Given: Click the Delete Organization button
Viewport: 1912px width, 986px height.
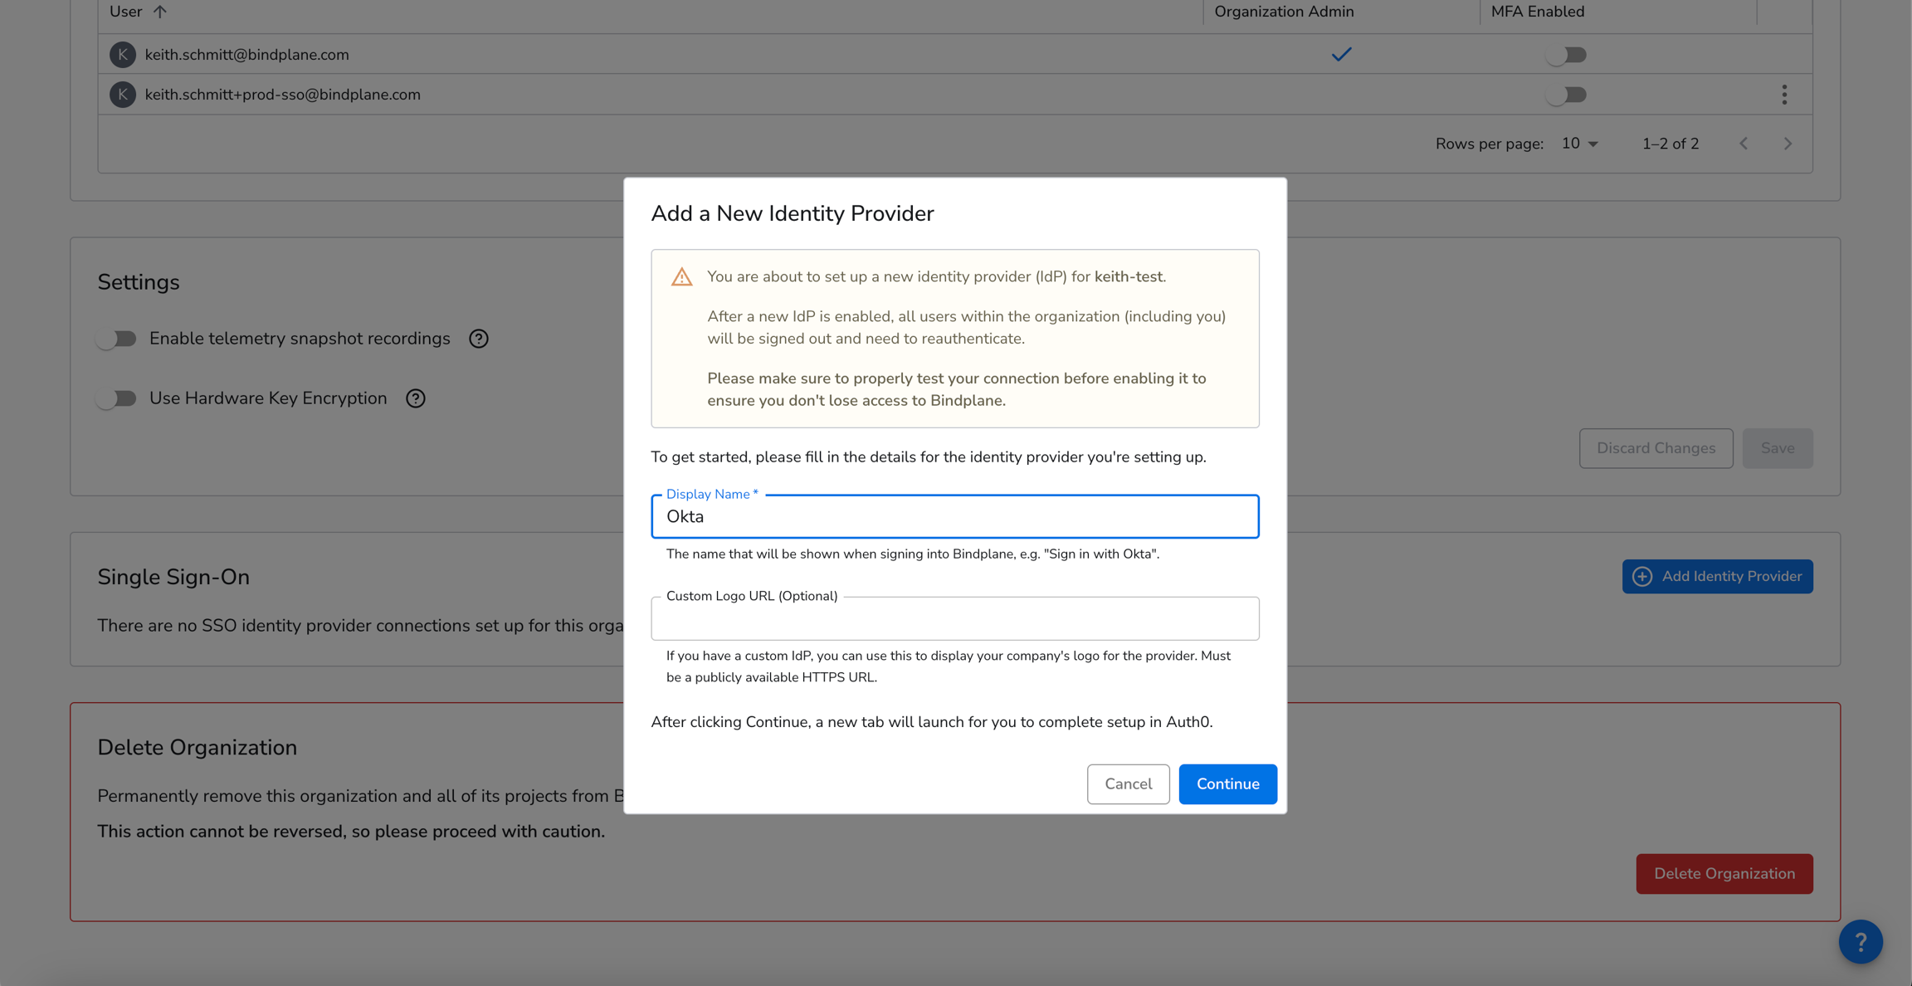Looking at the screenshot, I should point(1724,873).
